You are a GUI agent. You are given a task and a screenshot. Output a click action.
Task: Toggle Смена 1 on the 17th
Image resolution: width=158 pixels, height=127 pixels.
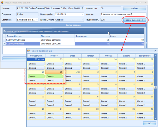click(108, 101)
